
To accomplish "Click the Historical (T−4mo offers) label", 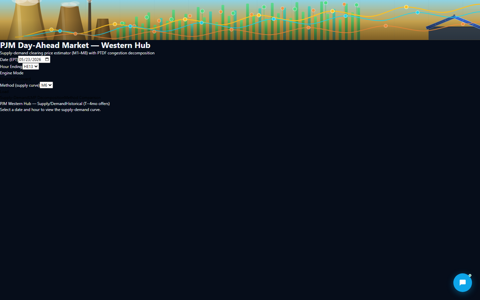I will coord(88,104).
